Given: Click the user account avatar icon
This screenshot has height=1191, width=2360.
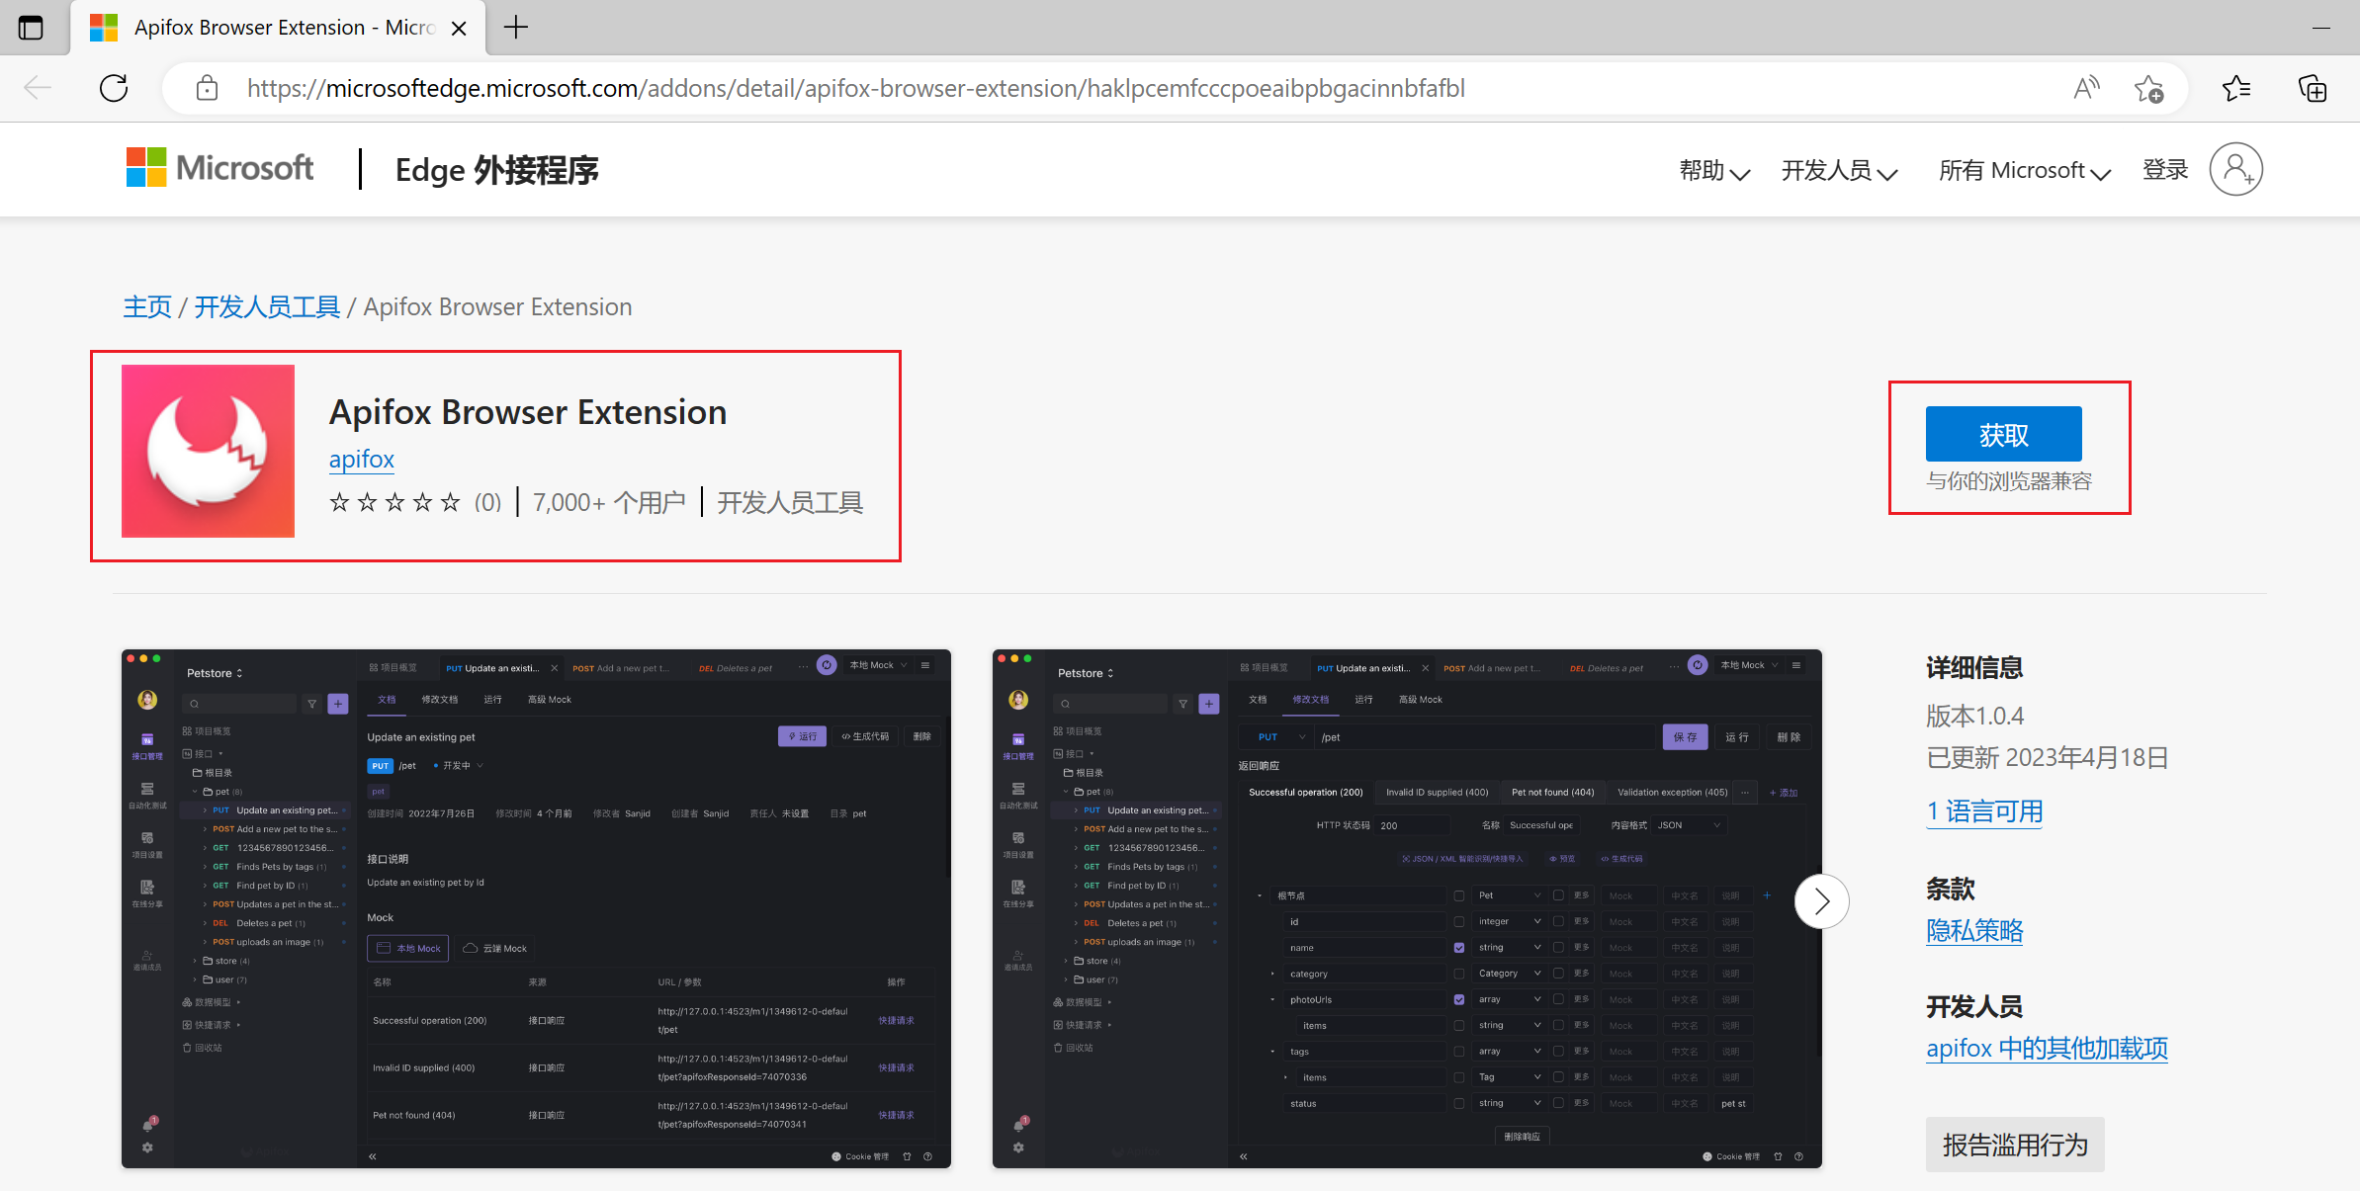Looking at the screenshot, I should pyautogui.click(x=2235, y=170).
